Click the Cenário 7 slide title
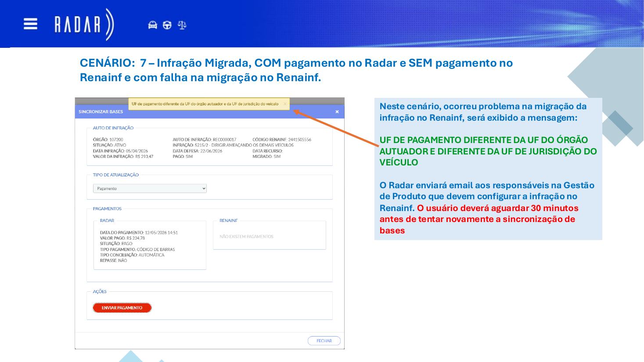 coord(296,70)
